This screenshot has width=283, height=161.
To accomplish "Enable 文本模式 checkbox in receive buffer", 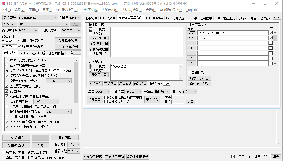I will click(x=90, y=29).
